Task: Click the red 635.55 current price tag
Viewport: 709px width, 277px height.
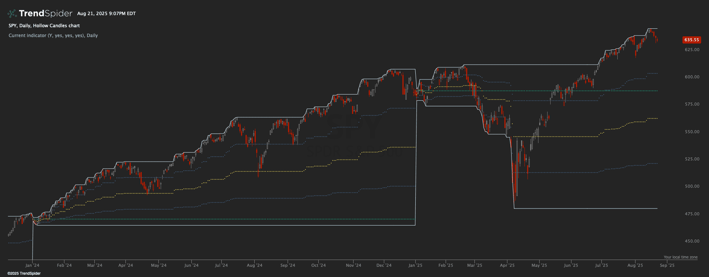Action: [x=692, y=40]
